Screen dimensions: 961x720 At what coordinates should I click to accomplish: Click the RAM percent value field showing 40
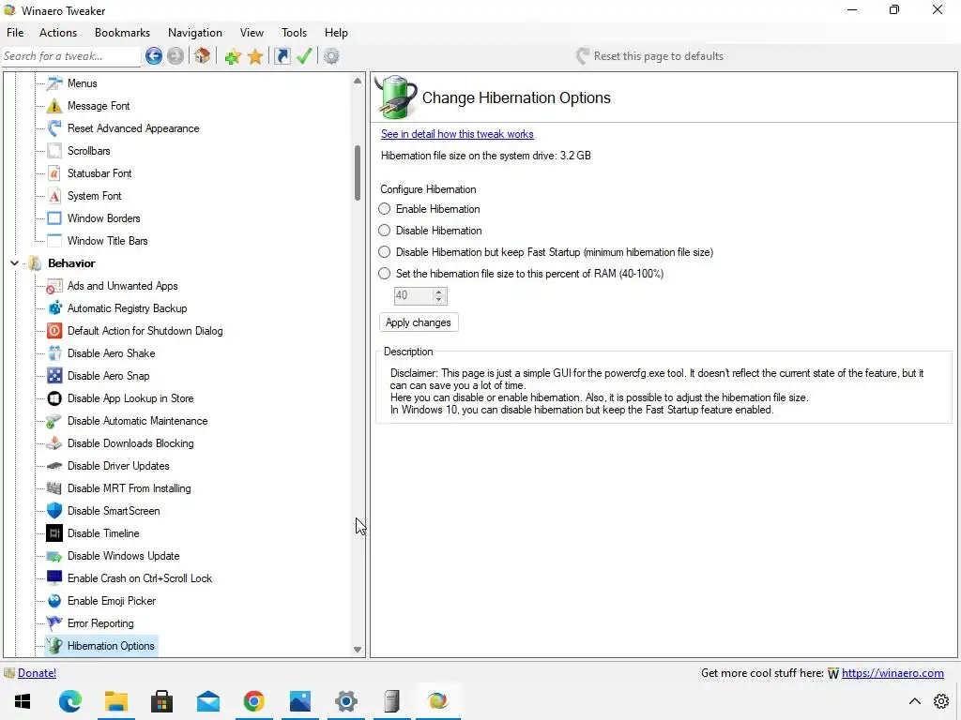click(x=414, y=295)
